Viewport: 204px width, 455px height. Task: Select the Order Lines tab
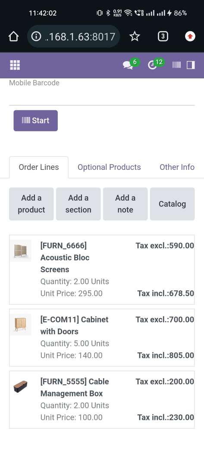point(39,167)
